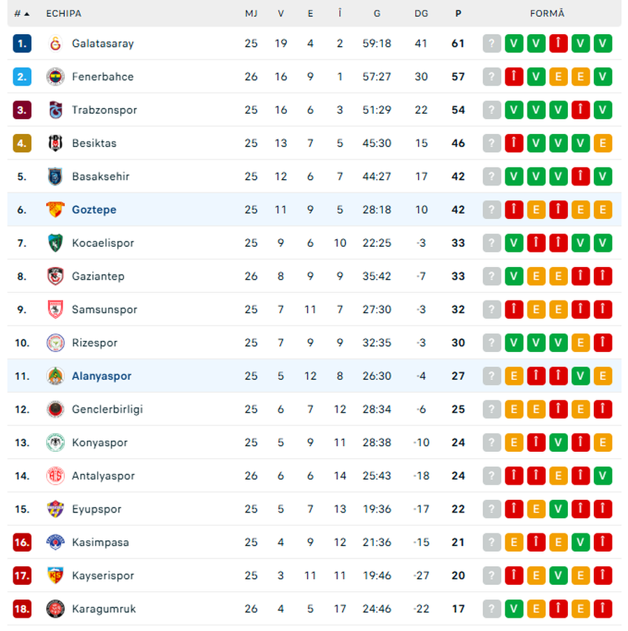The width and height of the screenshot is (628, 631).
Task: Select the Rizespor club badge
Action: pos(56,342)
